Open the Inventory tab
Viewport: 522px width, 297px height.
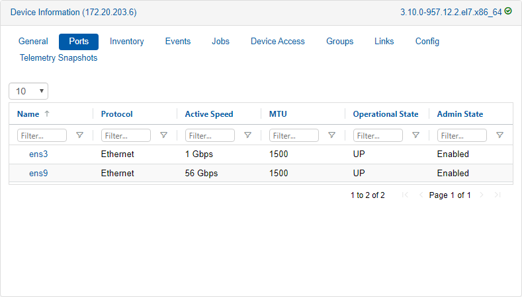[126, 42]
